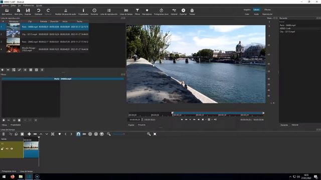The height and width of the screenshot is (180, 321).
Task: Remove clip with playlist minus button
Action: [8, 70]
